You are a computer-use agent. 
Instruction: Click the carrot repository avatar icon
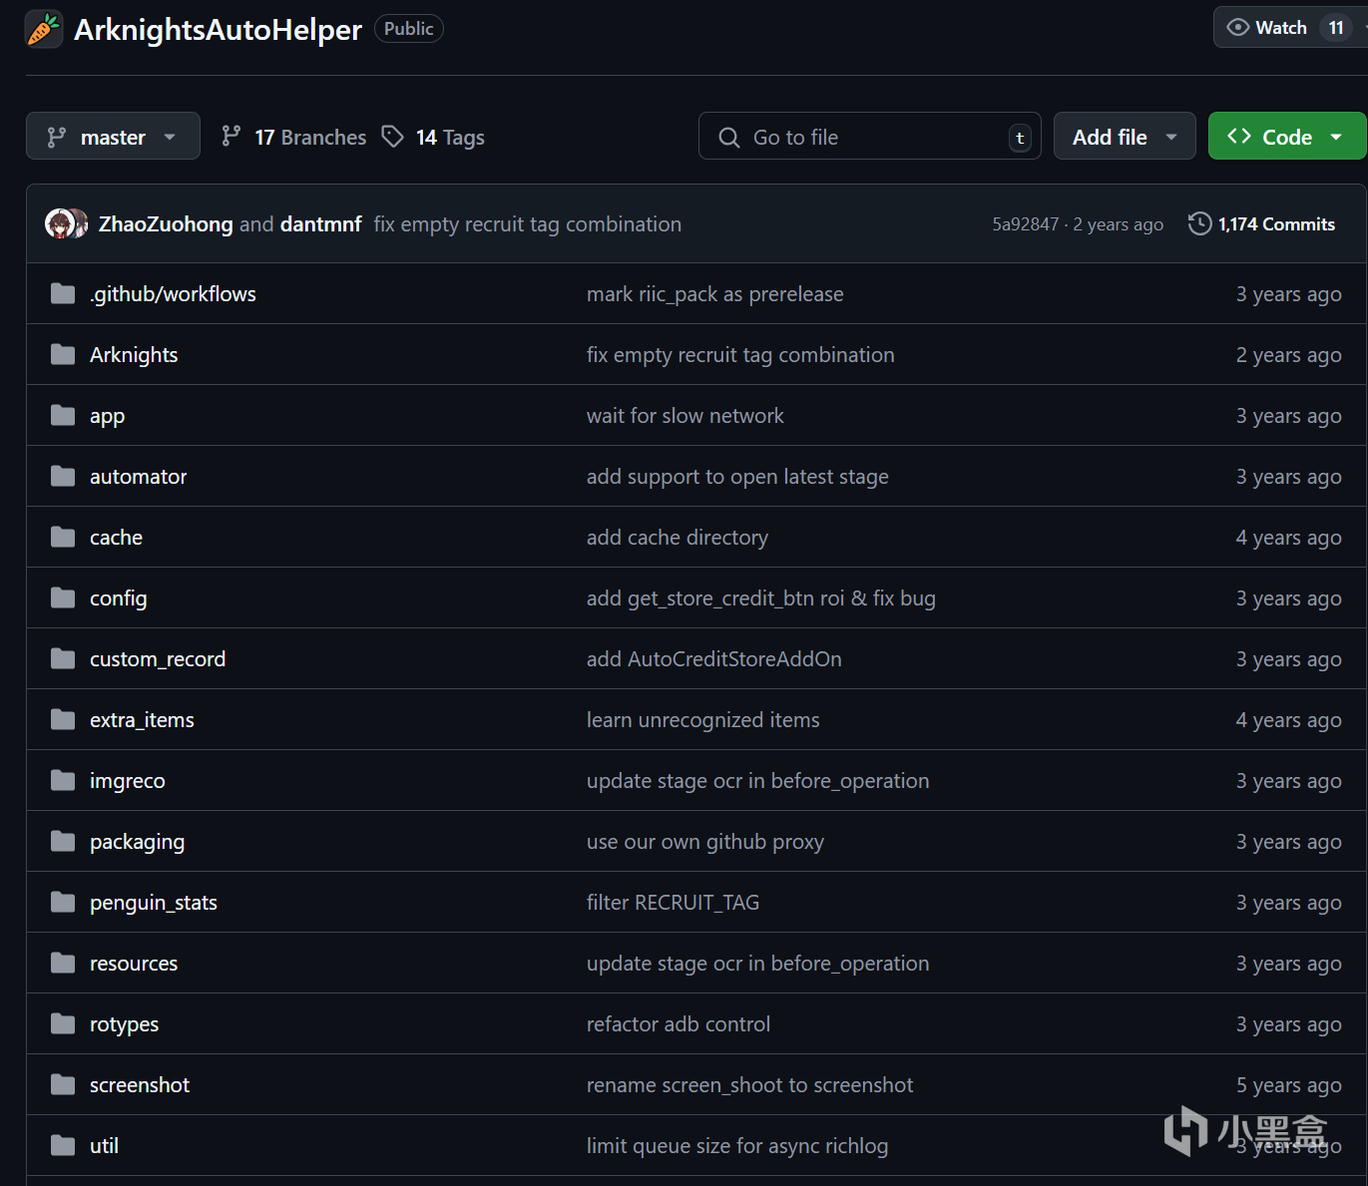coord(44,29)
